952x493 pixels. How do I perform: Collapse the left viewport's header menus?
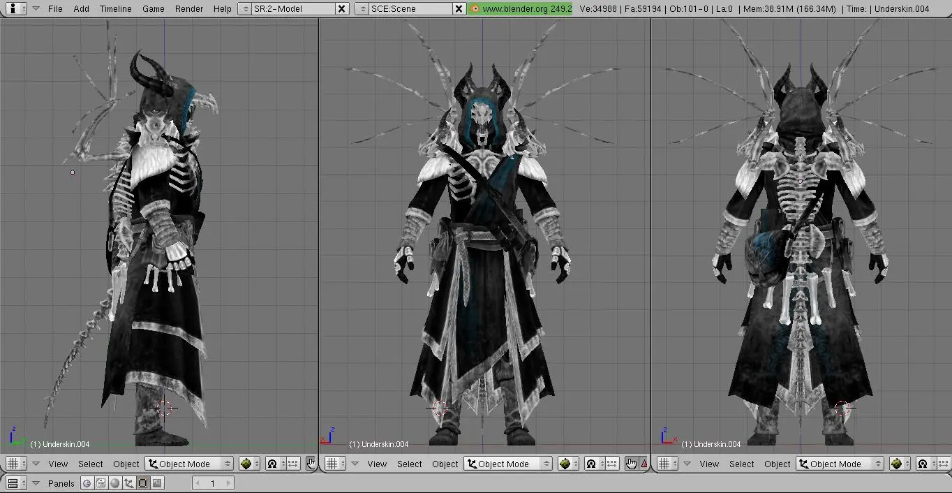(x=36, y=464)
